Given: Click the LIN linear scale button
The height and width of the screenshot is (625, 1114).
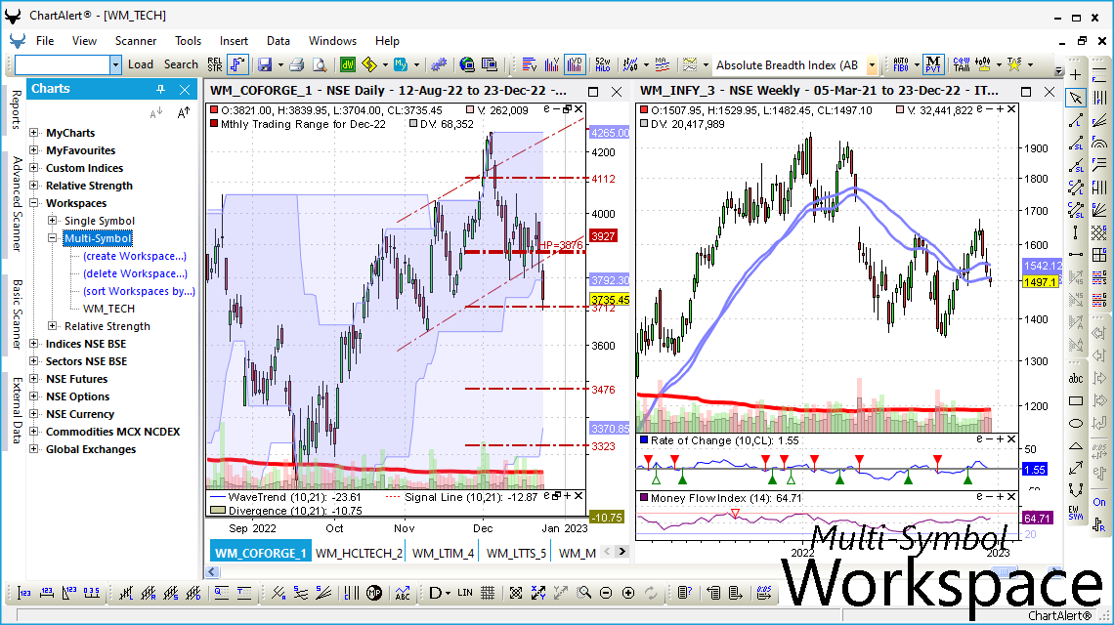Looking at the screenshot, I should tap(464, 593).
